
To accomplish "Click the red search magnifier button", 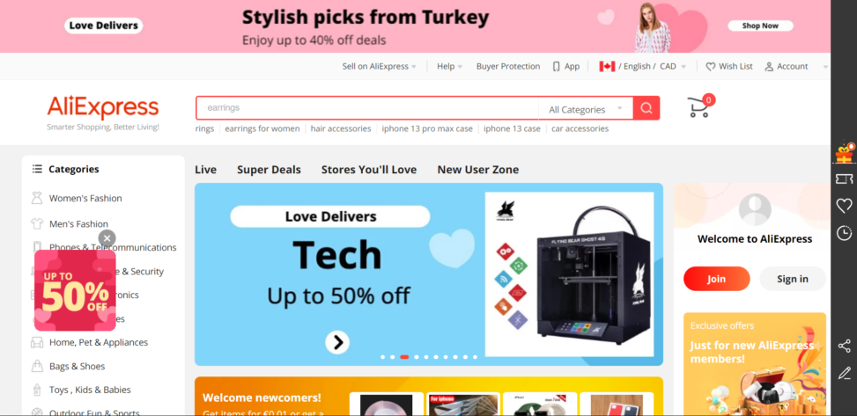I will (646, 108).
